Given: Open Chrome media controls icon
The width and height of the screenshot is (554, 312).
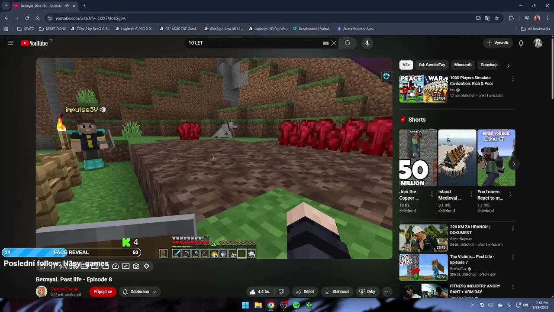Looking at the screenshot, I should coord(527,18).
